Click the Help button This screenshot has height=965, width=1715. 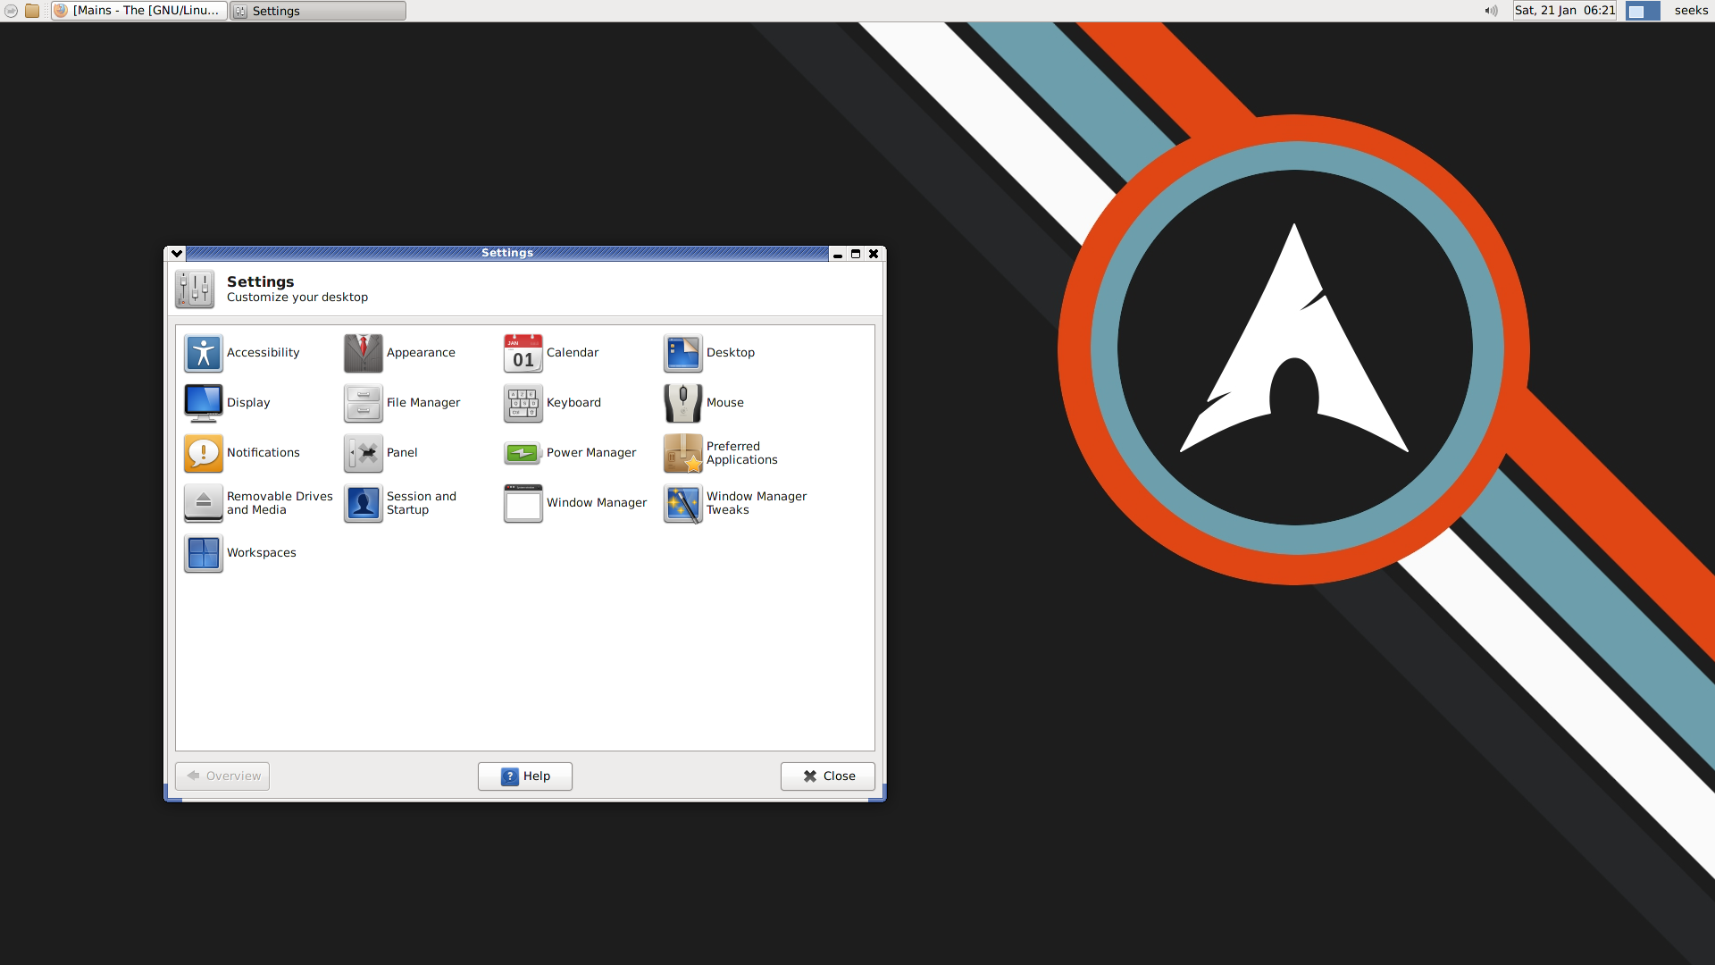[x=524, y=776]
